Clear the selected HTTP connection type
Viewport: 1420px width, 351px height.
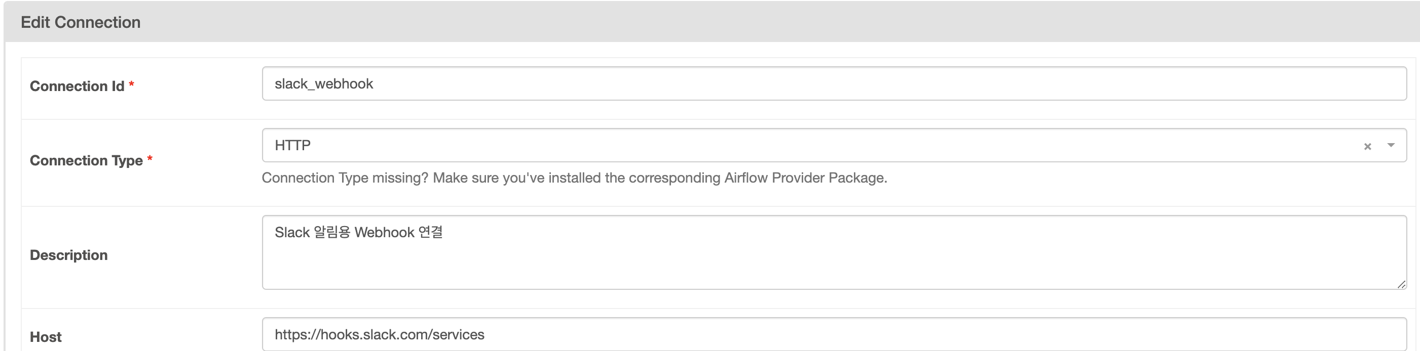click(x=1367, y=146)
